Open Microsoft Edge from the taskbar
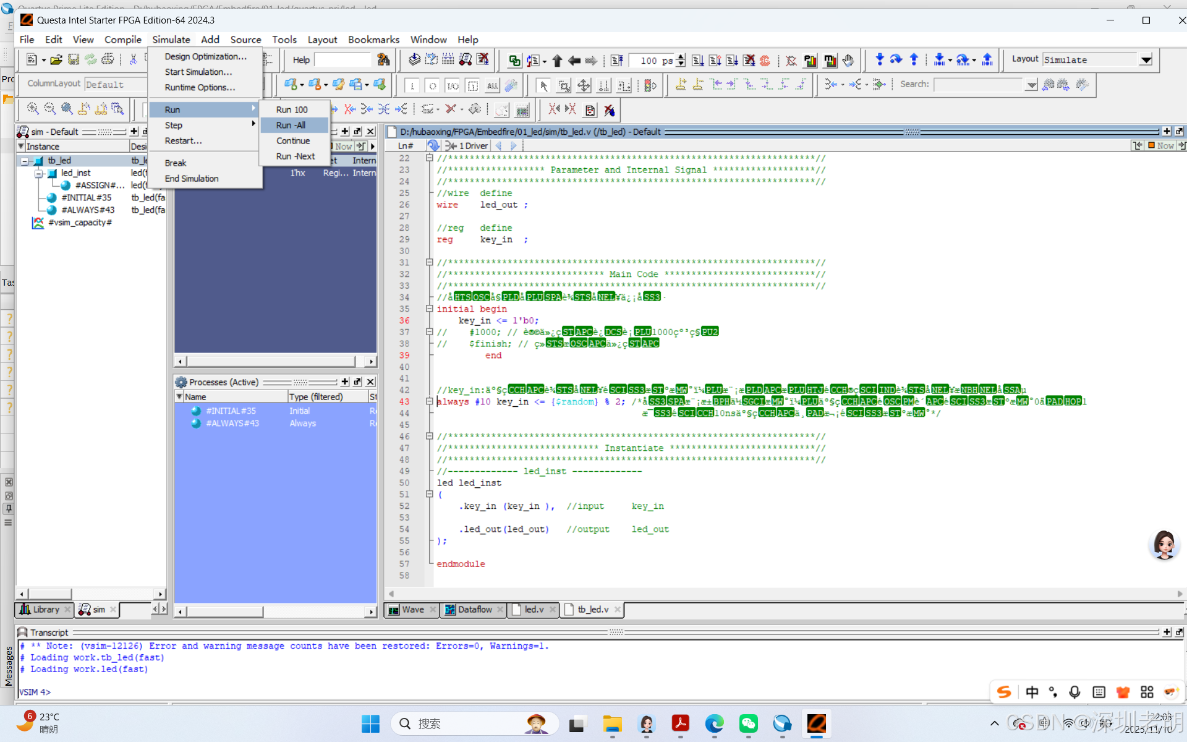Screen dimensions: 1187x742 (714, 723)
